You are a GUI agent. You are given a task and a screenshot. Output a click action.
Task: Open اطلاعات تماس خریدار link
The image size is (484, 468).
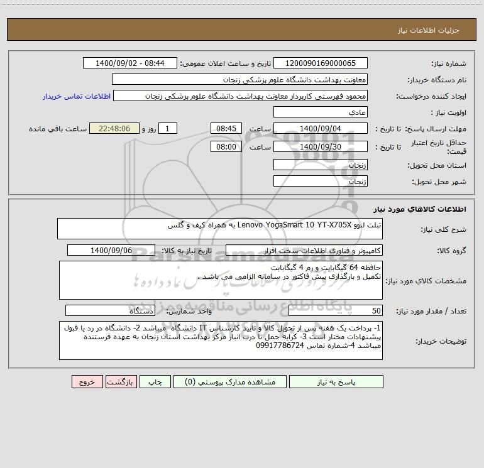77,96
